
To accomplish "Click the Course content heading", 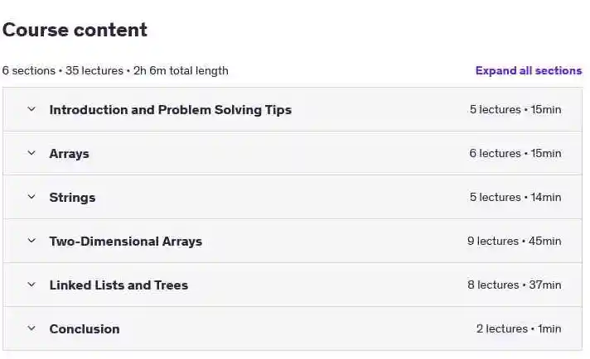I will pyautogui.click(x=75, y=30).
